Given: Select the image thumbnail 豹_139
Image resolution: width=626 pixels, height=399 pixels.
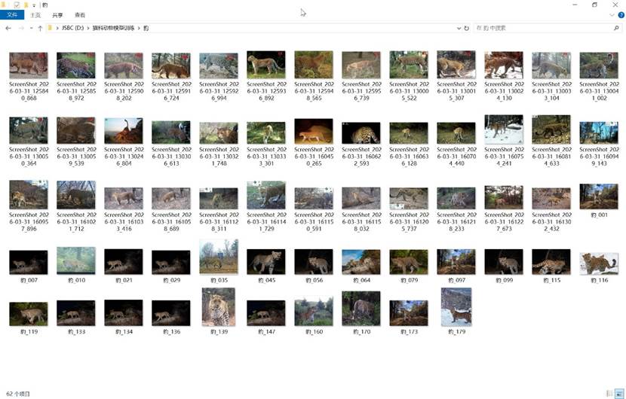Looking at the screenshot, I should (218, 310).
